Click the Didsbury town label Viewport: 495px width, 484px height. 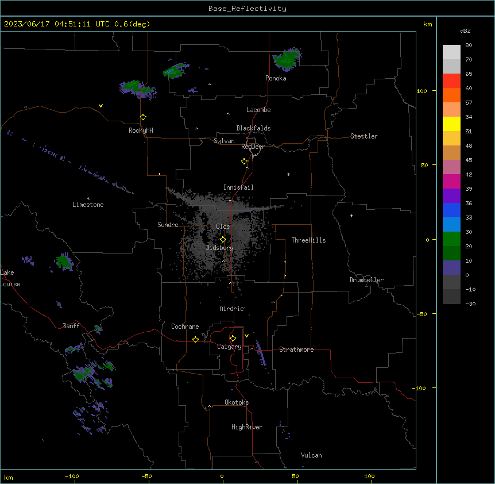coord(220,248)
